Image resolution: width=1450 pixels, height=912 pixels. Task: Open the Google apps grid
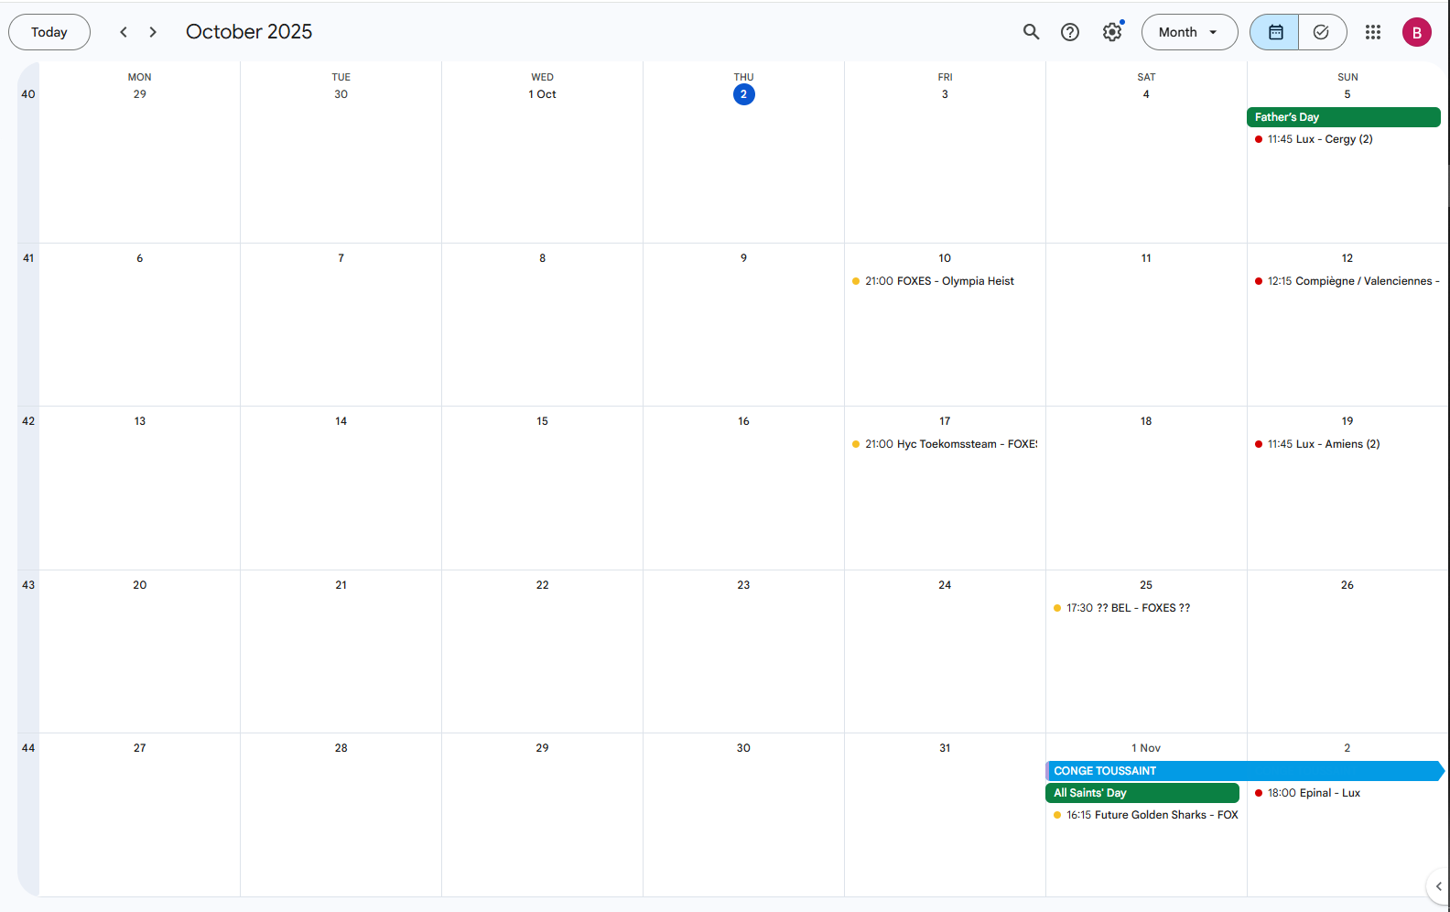(1372, 32)
